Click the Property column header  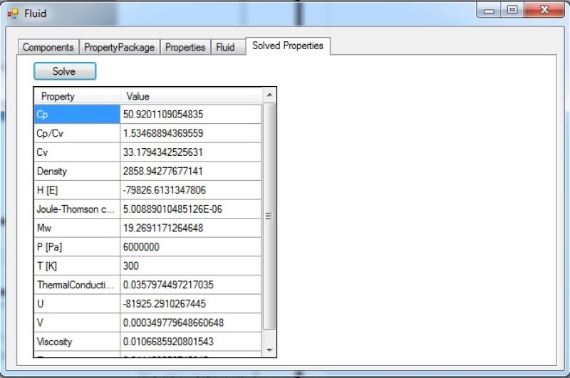point(76,96)
